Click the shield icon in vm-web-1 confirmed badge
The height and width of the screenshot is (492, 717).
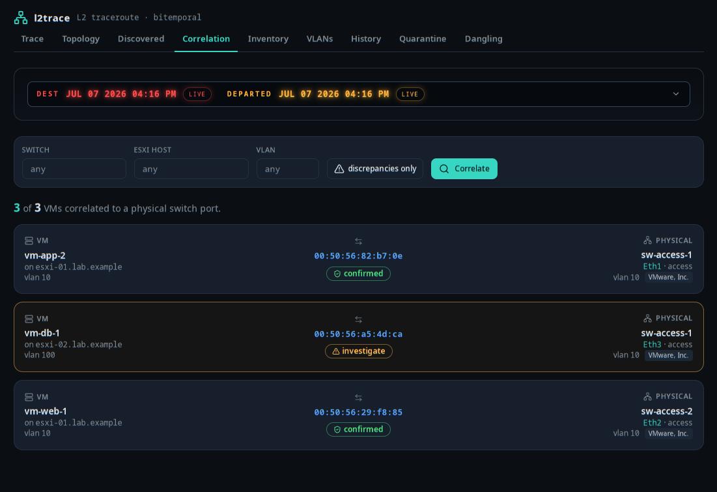click(x=337, y=429)
